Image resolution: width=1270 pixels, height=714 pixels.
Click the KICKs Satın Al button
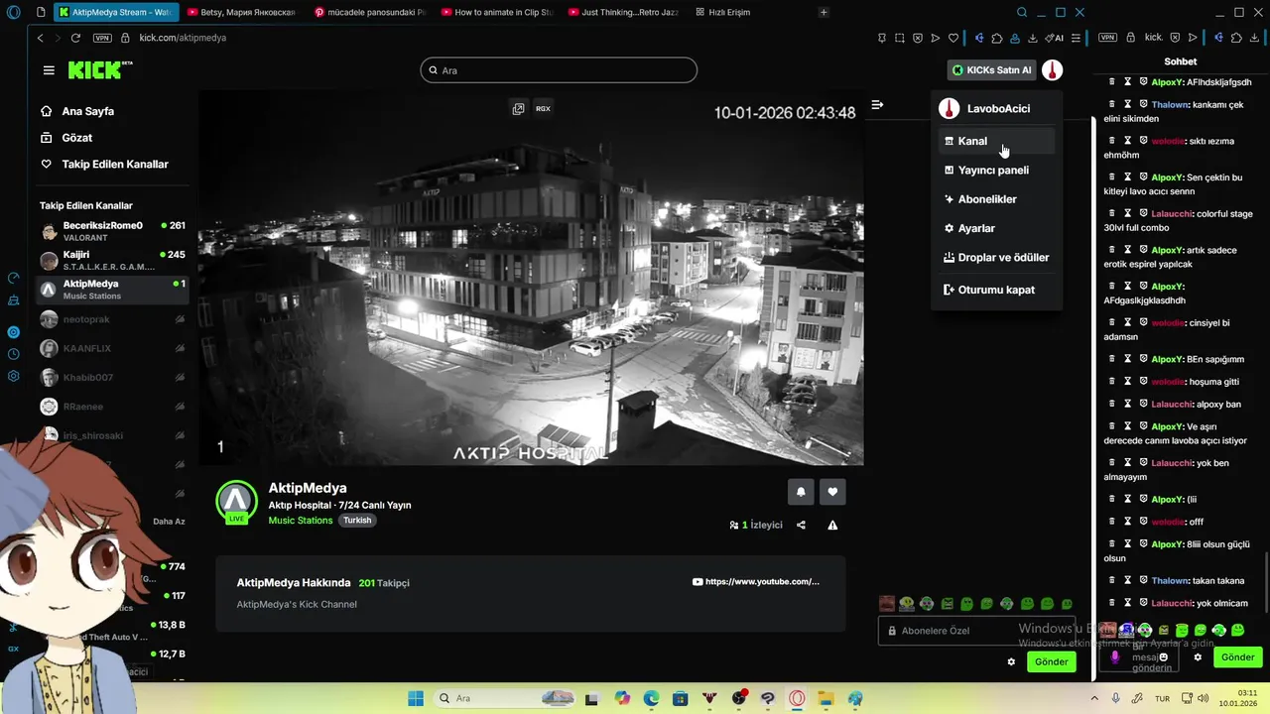click(x=991, y=70)
